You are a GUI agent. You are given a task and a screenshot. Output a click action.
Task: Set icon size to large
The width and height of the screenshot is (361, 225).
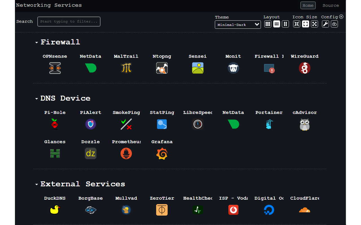pyautogui.click(x=314, y=24)
